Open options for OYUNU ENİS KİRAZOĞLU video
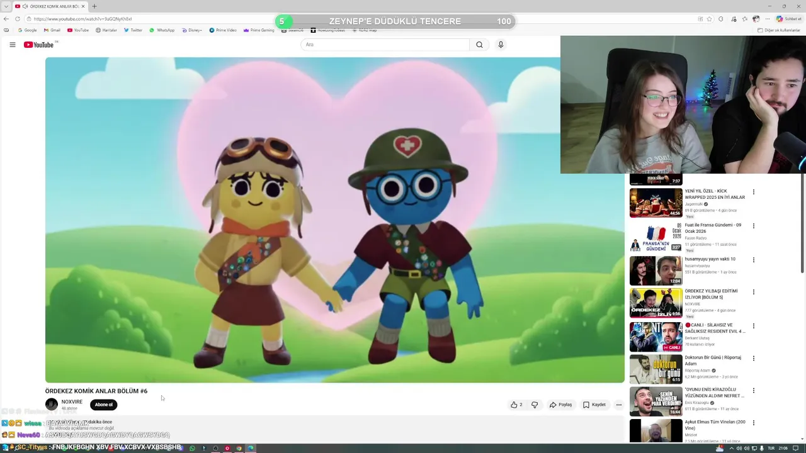Viewport: 806px width, 453px height. pos(753,391)
